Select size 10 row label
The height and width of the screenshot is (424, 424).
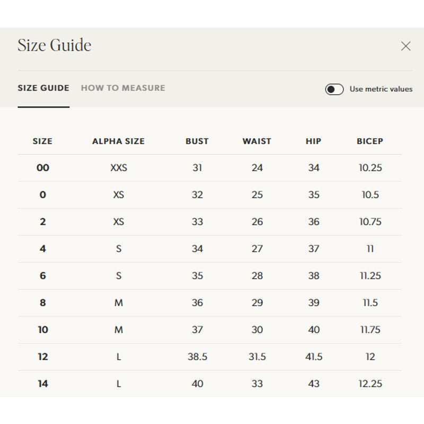click(43, 330)
